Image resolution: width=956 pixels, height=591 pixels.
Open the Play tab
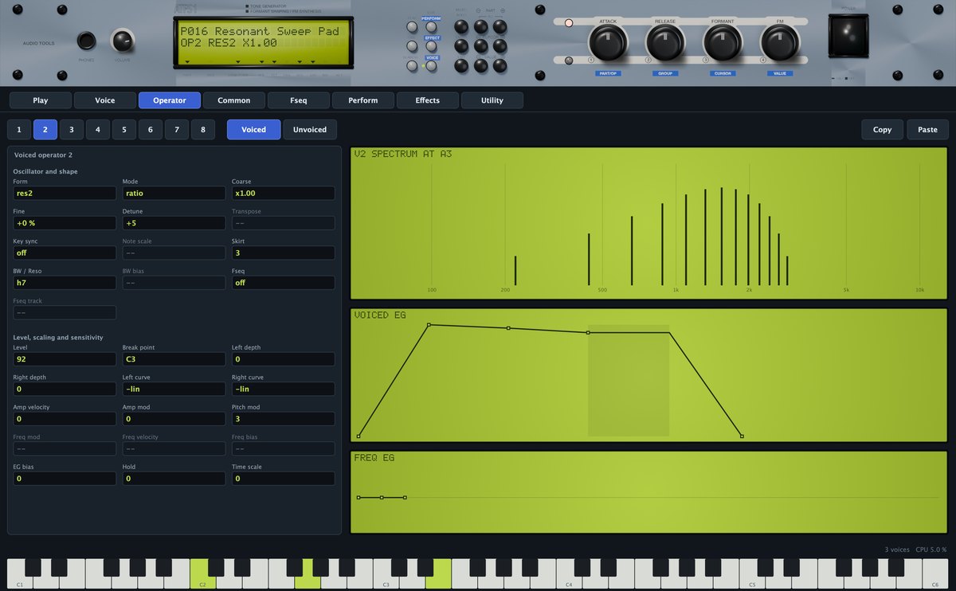coord(41,100)
